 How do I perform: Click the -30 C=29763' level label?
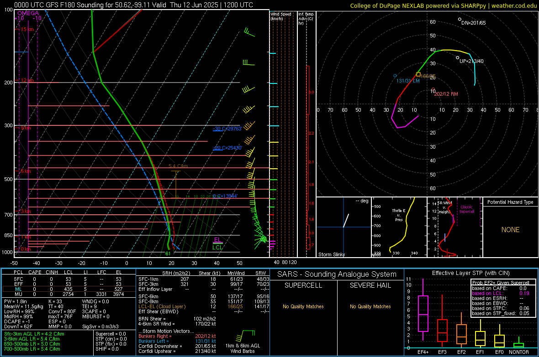pyautogui.click(x=227, y=129)
